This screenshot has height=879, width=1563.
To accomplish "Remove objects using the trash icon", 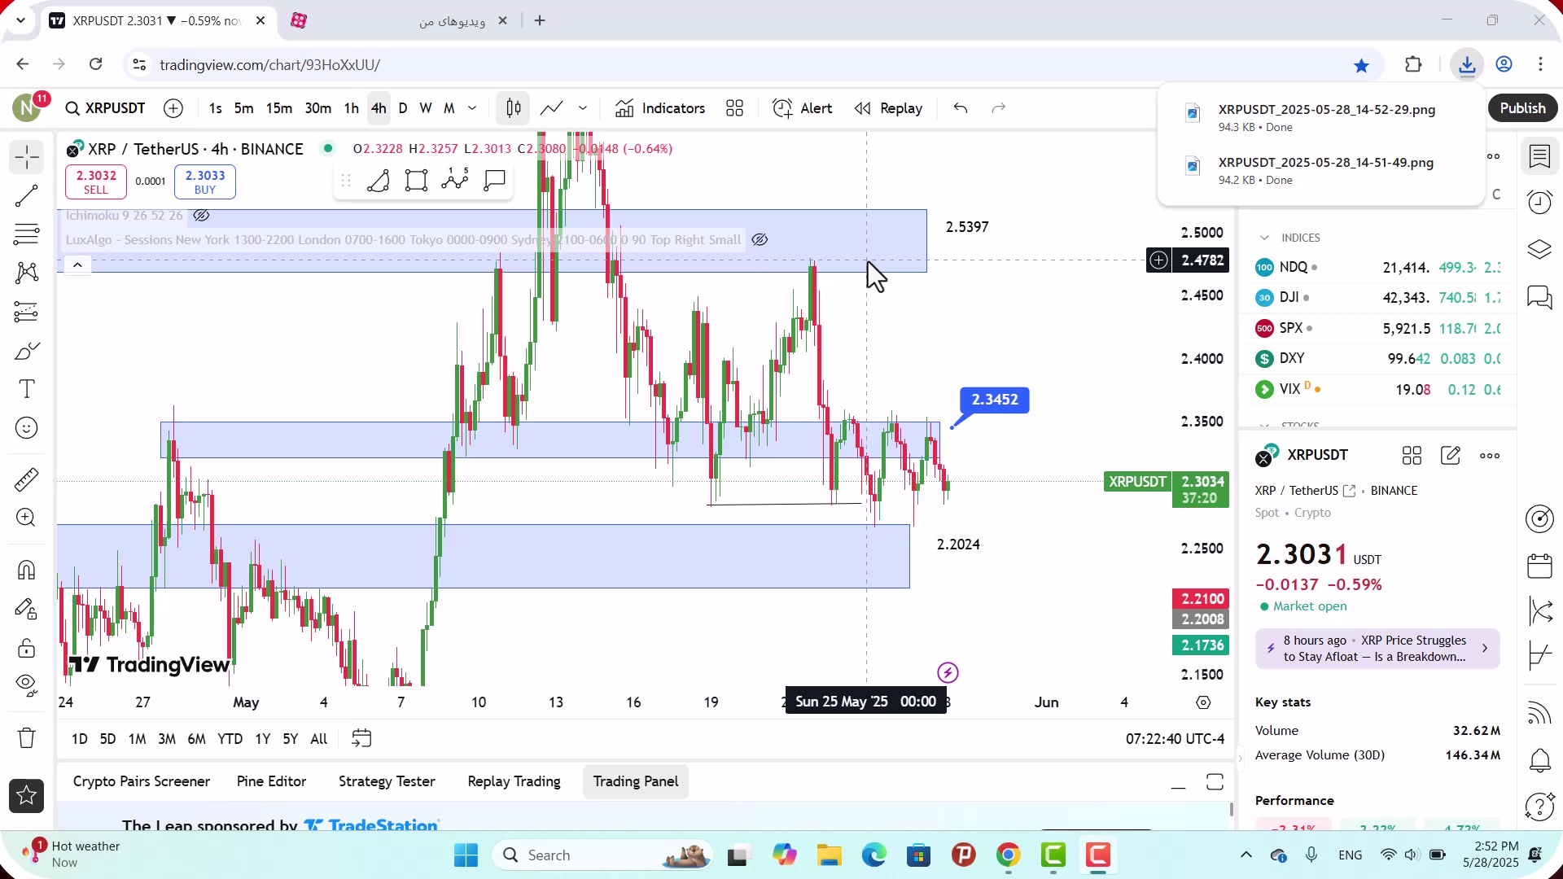I will tap(27, 738).
